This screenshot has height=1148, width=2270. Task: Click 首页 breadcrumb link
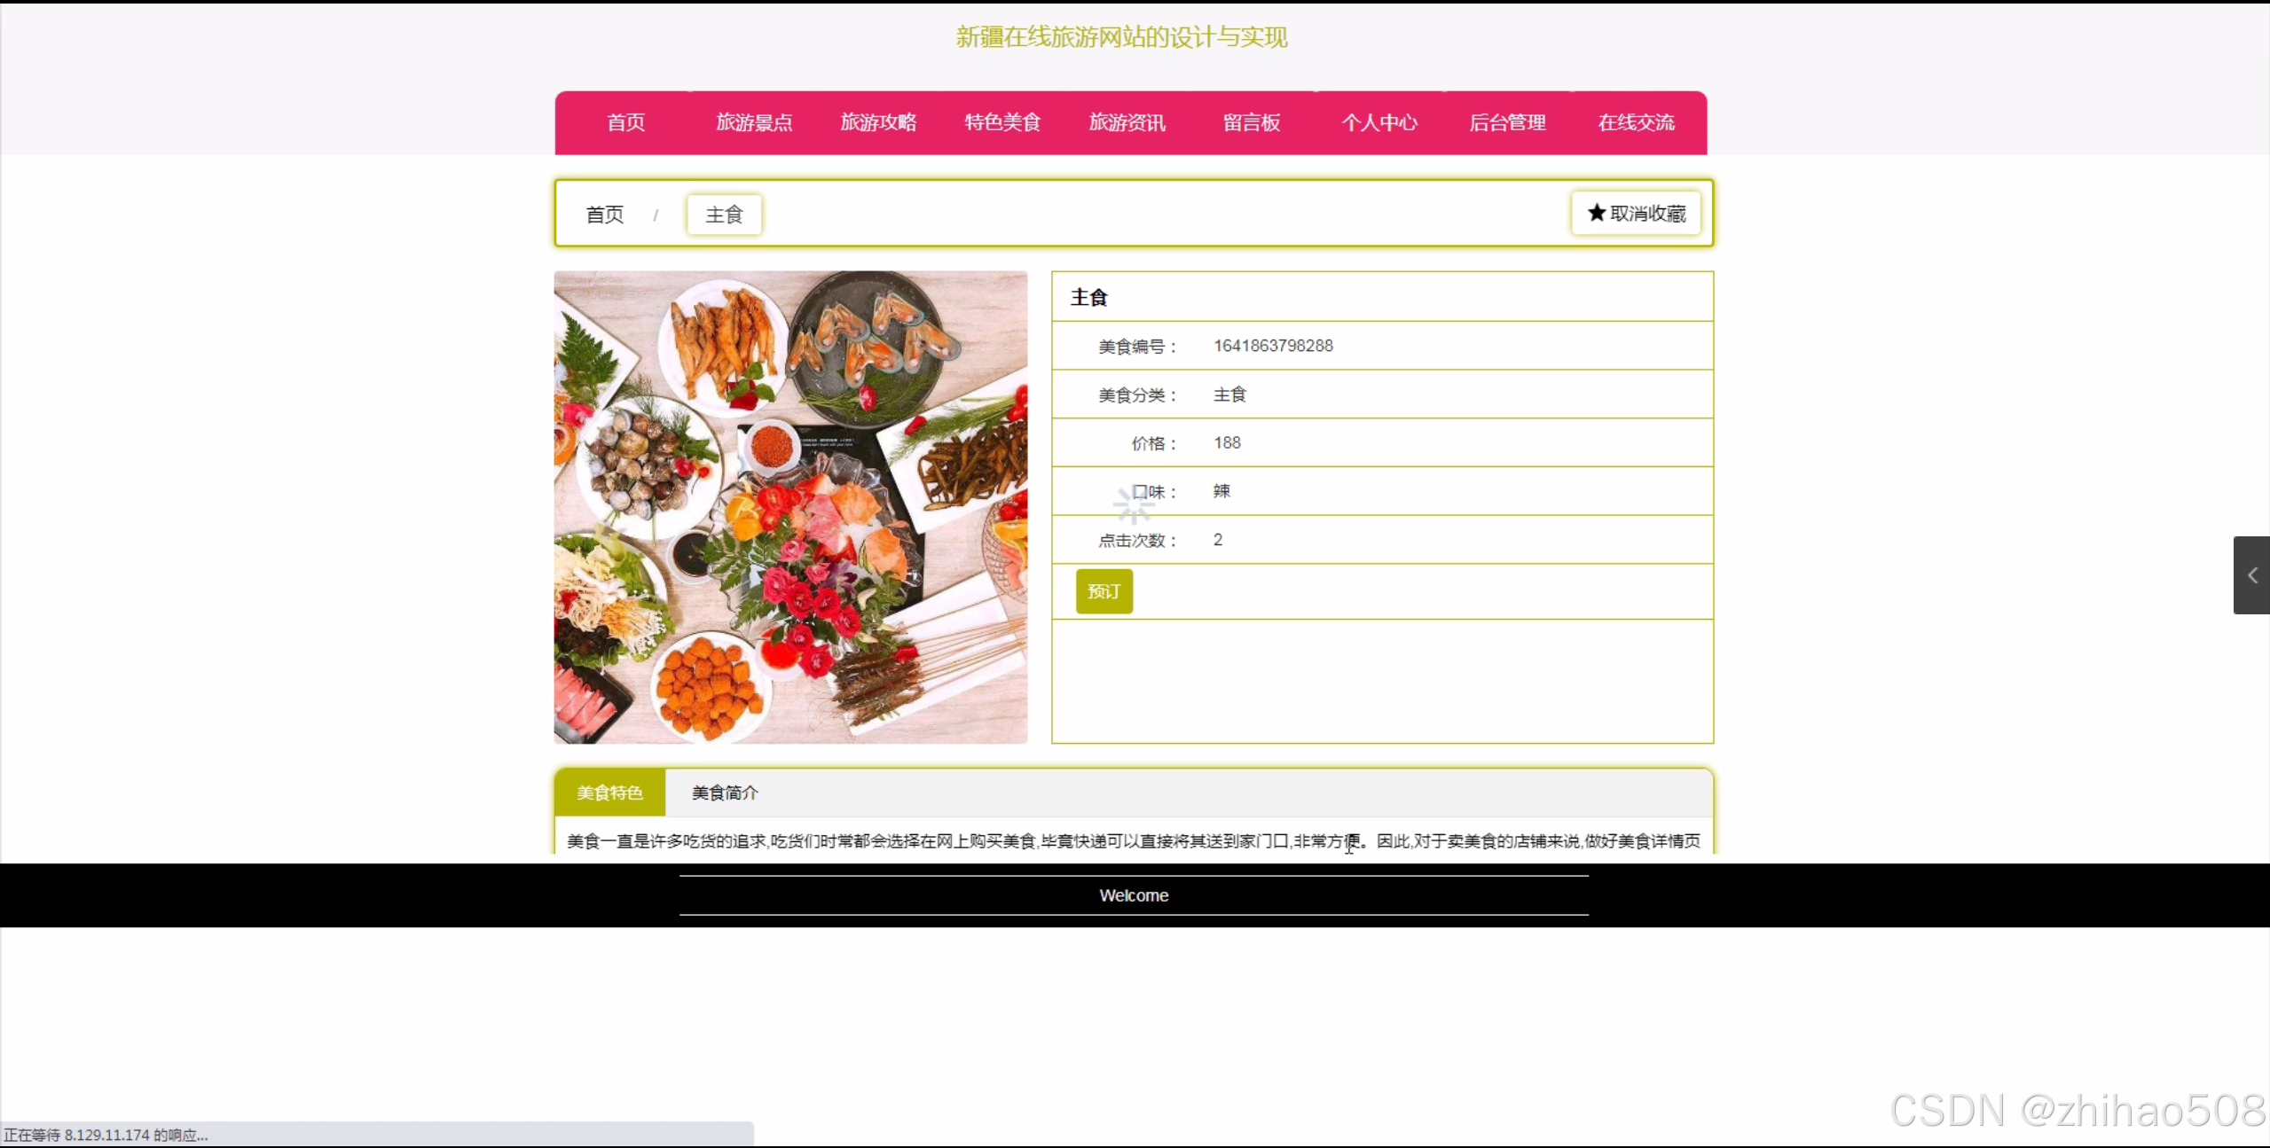[x=605, y=215]
